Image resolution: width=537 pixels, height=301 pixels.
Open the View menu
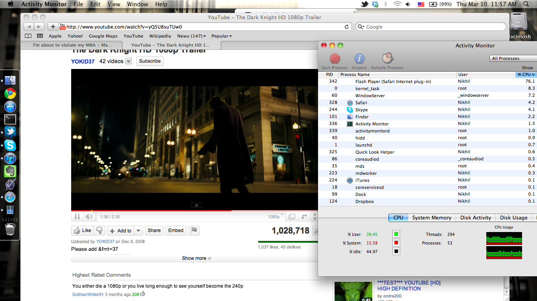114,4
